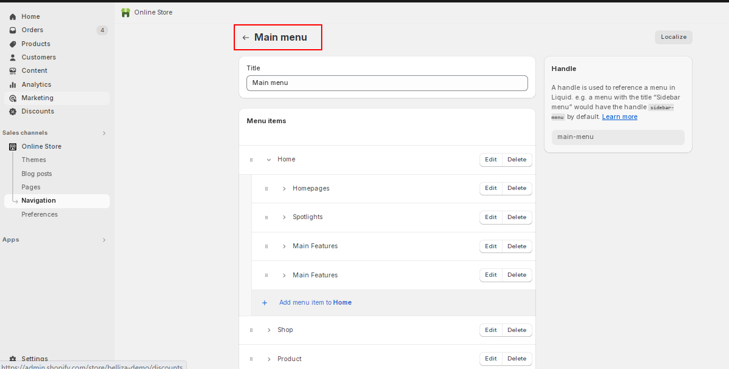Click the back arrow beside Main menu
This screenshot has height=369, width=729.
[245, 38]
